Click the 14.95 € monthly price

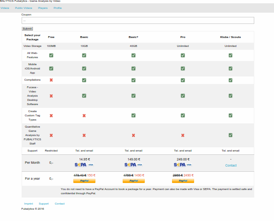[85, 159]
